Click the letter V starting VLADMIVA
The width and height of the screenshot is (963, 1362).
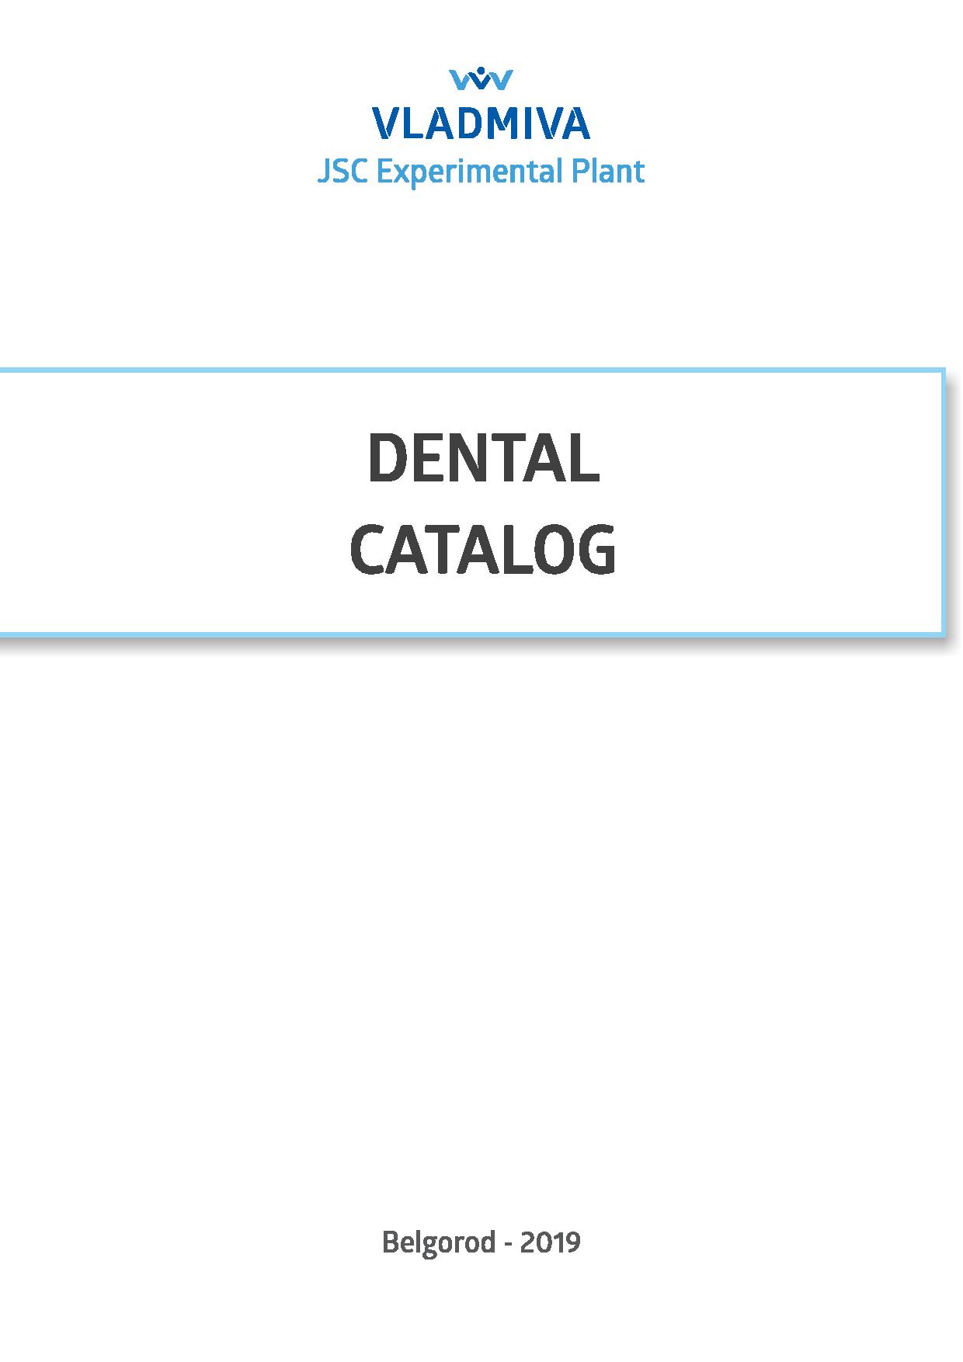(386, 123)
